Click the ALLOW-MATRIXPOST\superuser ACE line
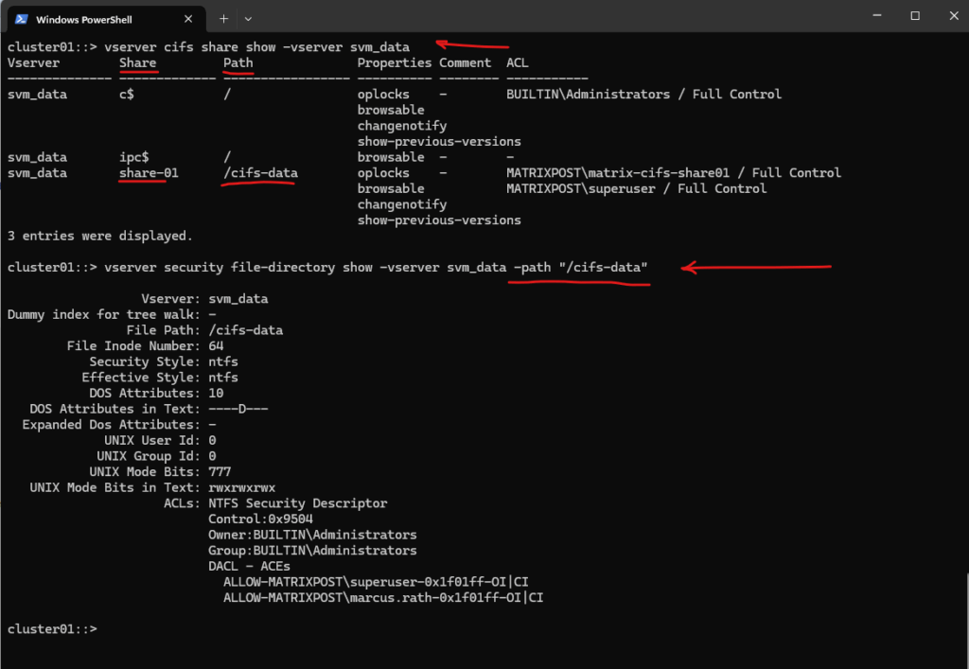The height and width of the screenshot is (669, 969). tap(376, 582)
